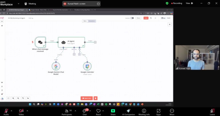Select the Google Gemini Chat Model node
220x116 pixels.
tap(56, 66)
